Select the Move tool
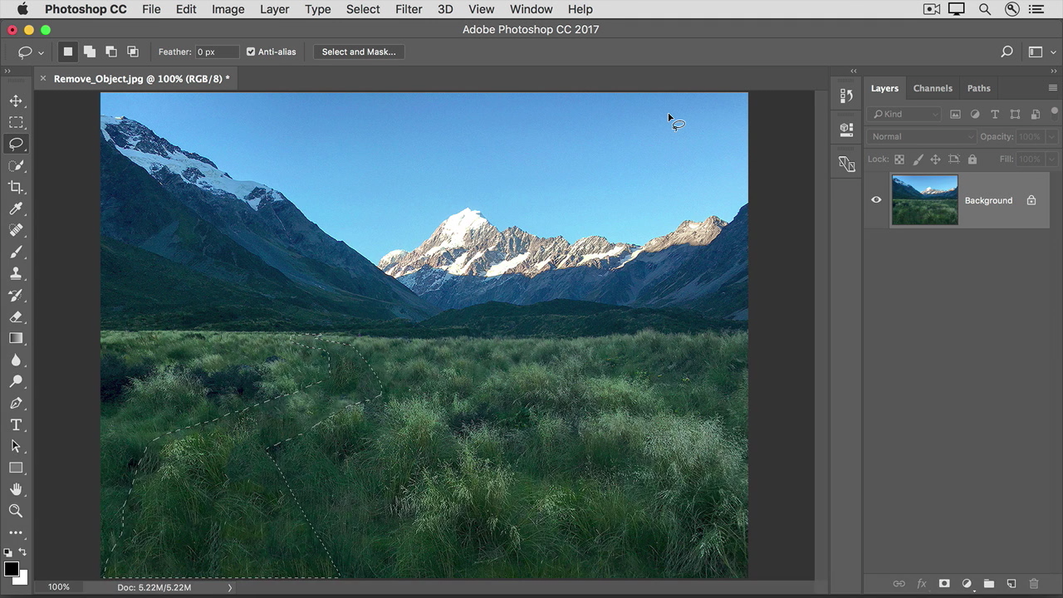 (16, 101)
